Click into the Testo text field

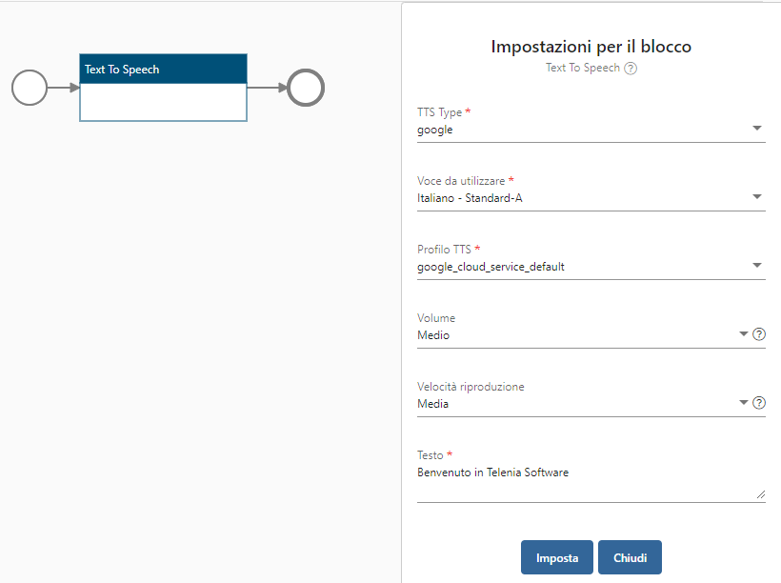click(x=591, y=482)
